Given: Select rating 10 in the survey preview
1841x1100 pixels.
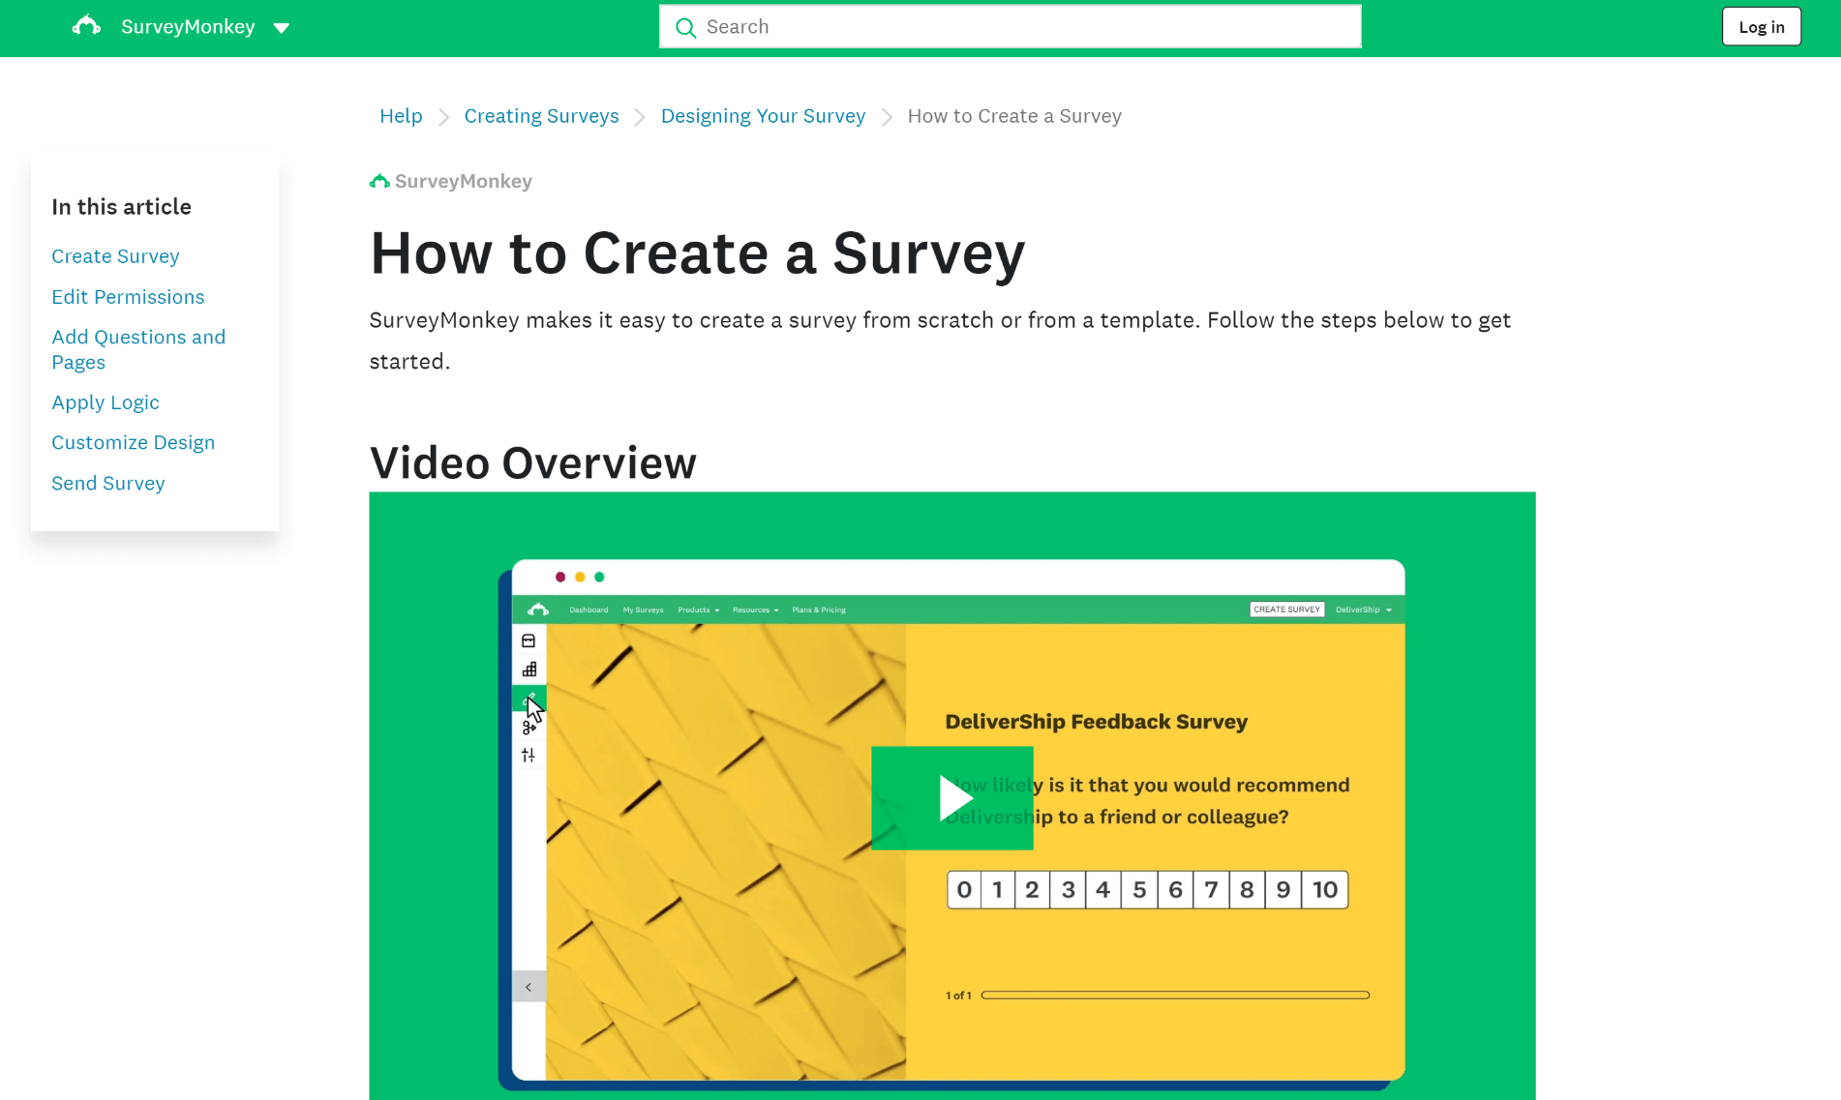Looking at the screenshot, I should pos(1325,890).
